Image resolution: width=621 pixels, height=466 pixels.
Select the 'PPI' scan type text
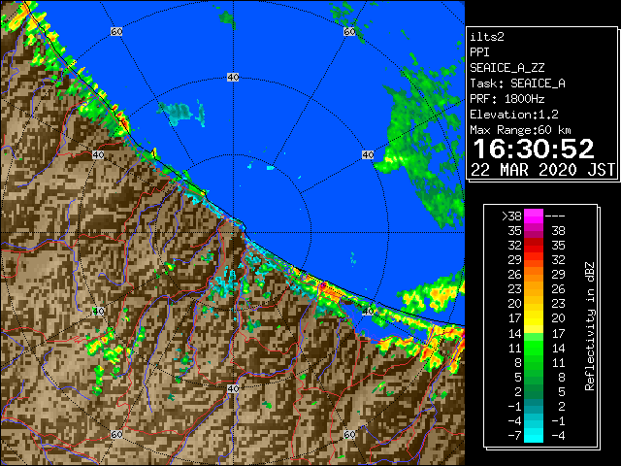pyautogui.click(x=479, y=52)
